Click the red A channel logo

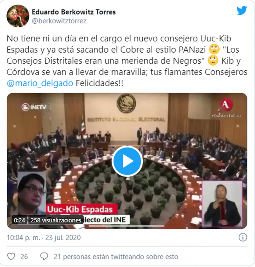click(226, 104)
